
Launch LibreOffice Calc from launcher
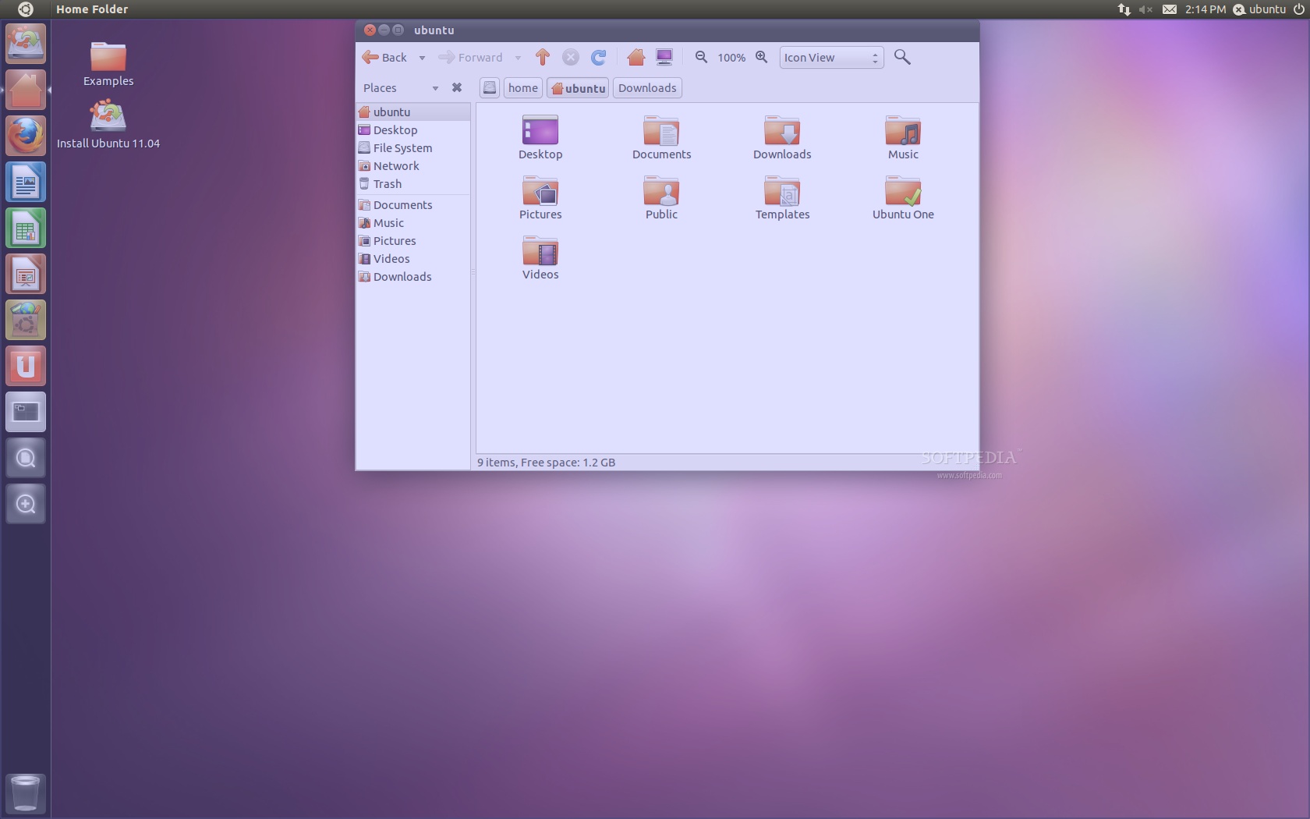(x=26, y=228)
